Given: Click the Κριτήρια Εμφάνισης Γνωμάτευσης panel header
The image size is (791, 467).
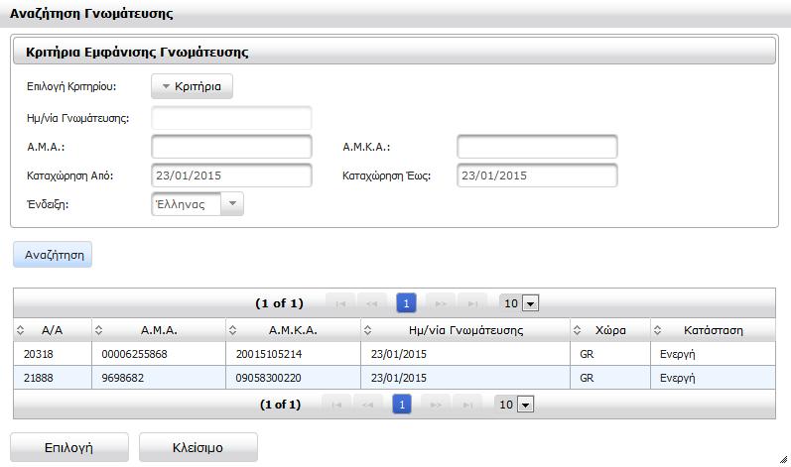Looking at the screenshot, I should 394,52.
